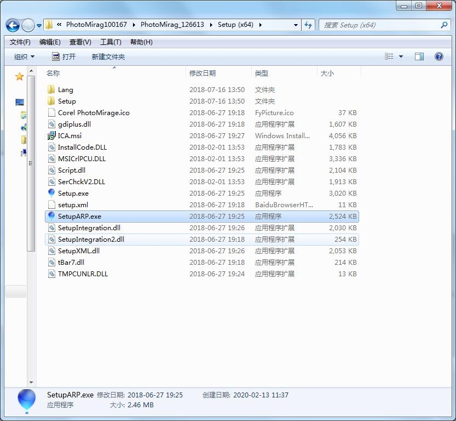Click the SetupARP.exe details pane thumbnail
Image resolution: width=456 pixels, height=421 pixels.
[26, 401]
